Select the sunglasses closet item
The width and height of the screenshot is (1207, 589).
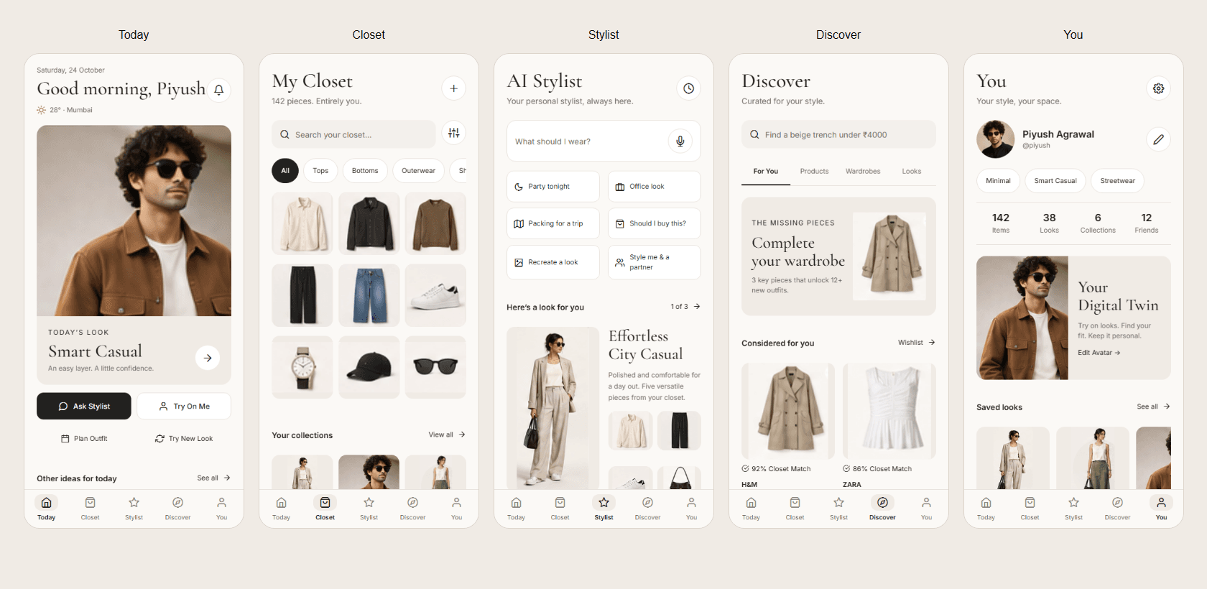coord(435,367)
